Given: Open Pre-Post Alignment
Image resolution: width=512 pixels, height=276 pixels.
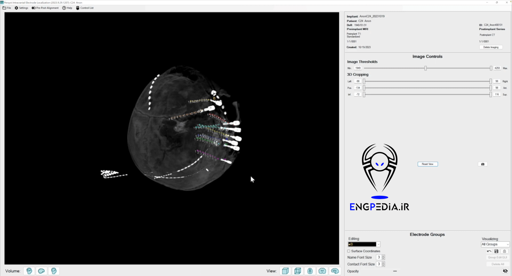Looking at the screenshot, I should coord(45,8).
